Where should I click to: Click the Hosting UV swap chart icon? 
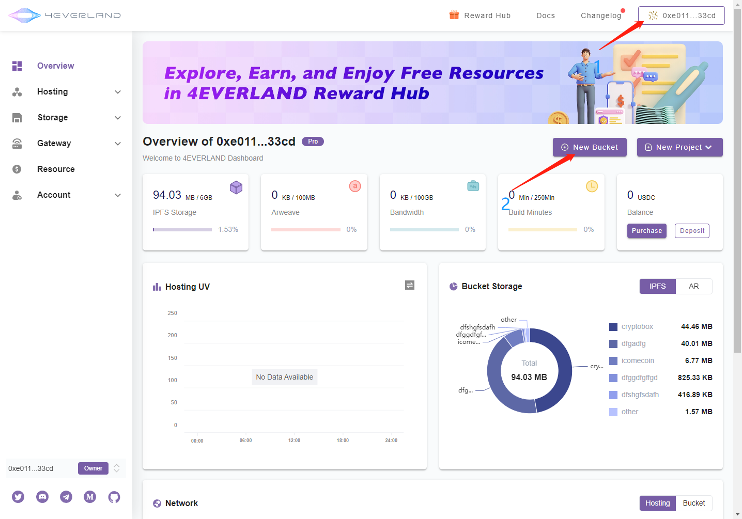tap(410, 285)
